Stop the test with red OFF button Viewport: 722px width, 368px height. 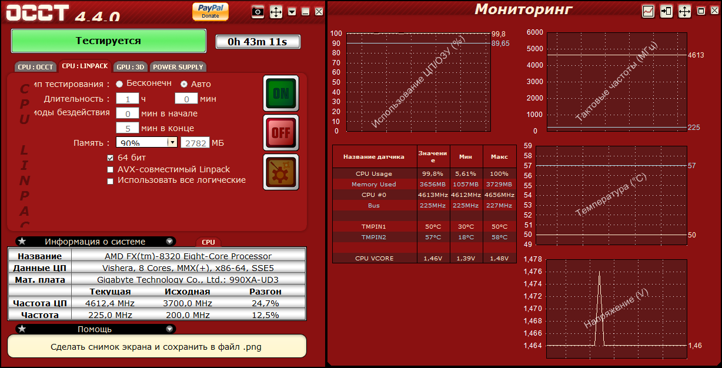[x=281, y=132]
